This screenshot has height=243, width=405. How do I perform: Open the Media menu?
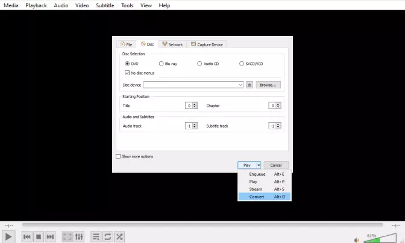coord(11,5)
